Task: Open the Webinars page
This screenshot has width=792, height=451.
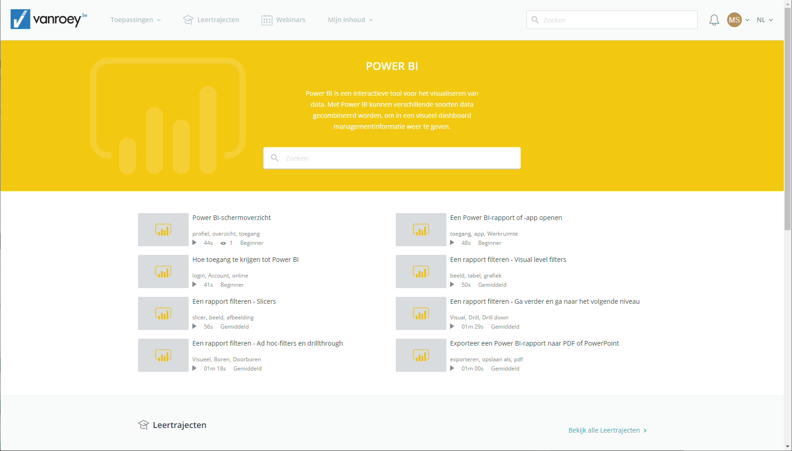Action: pos(283,20)
